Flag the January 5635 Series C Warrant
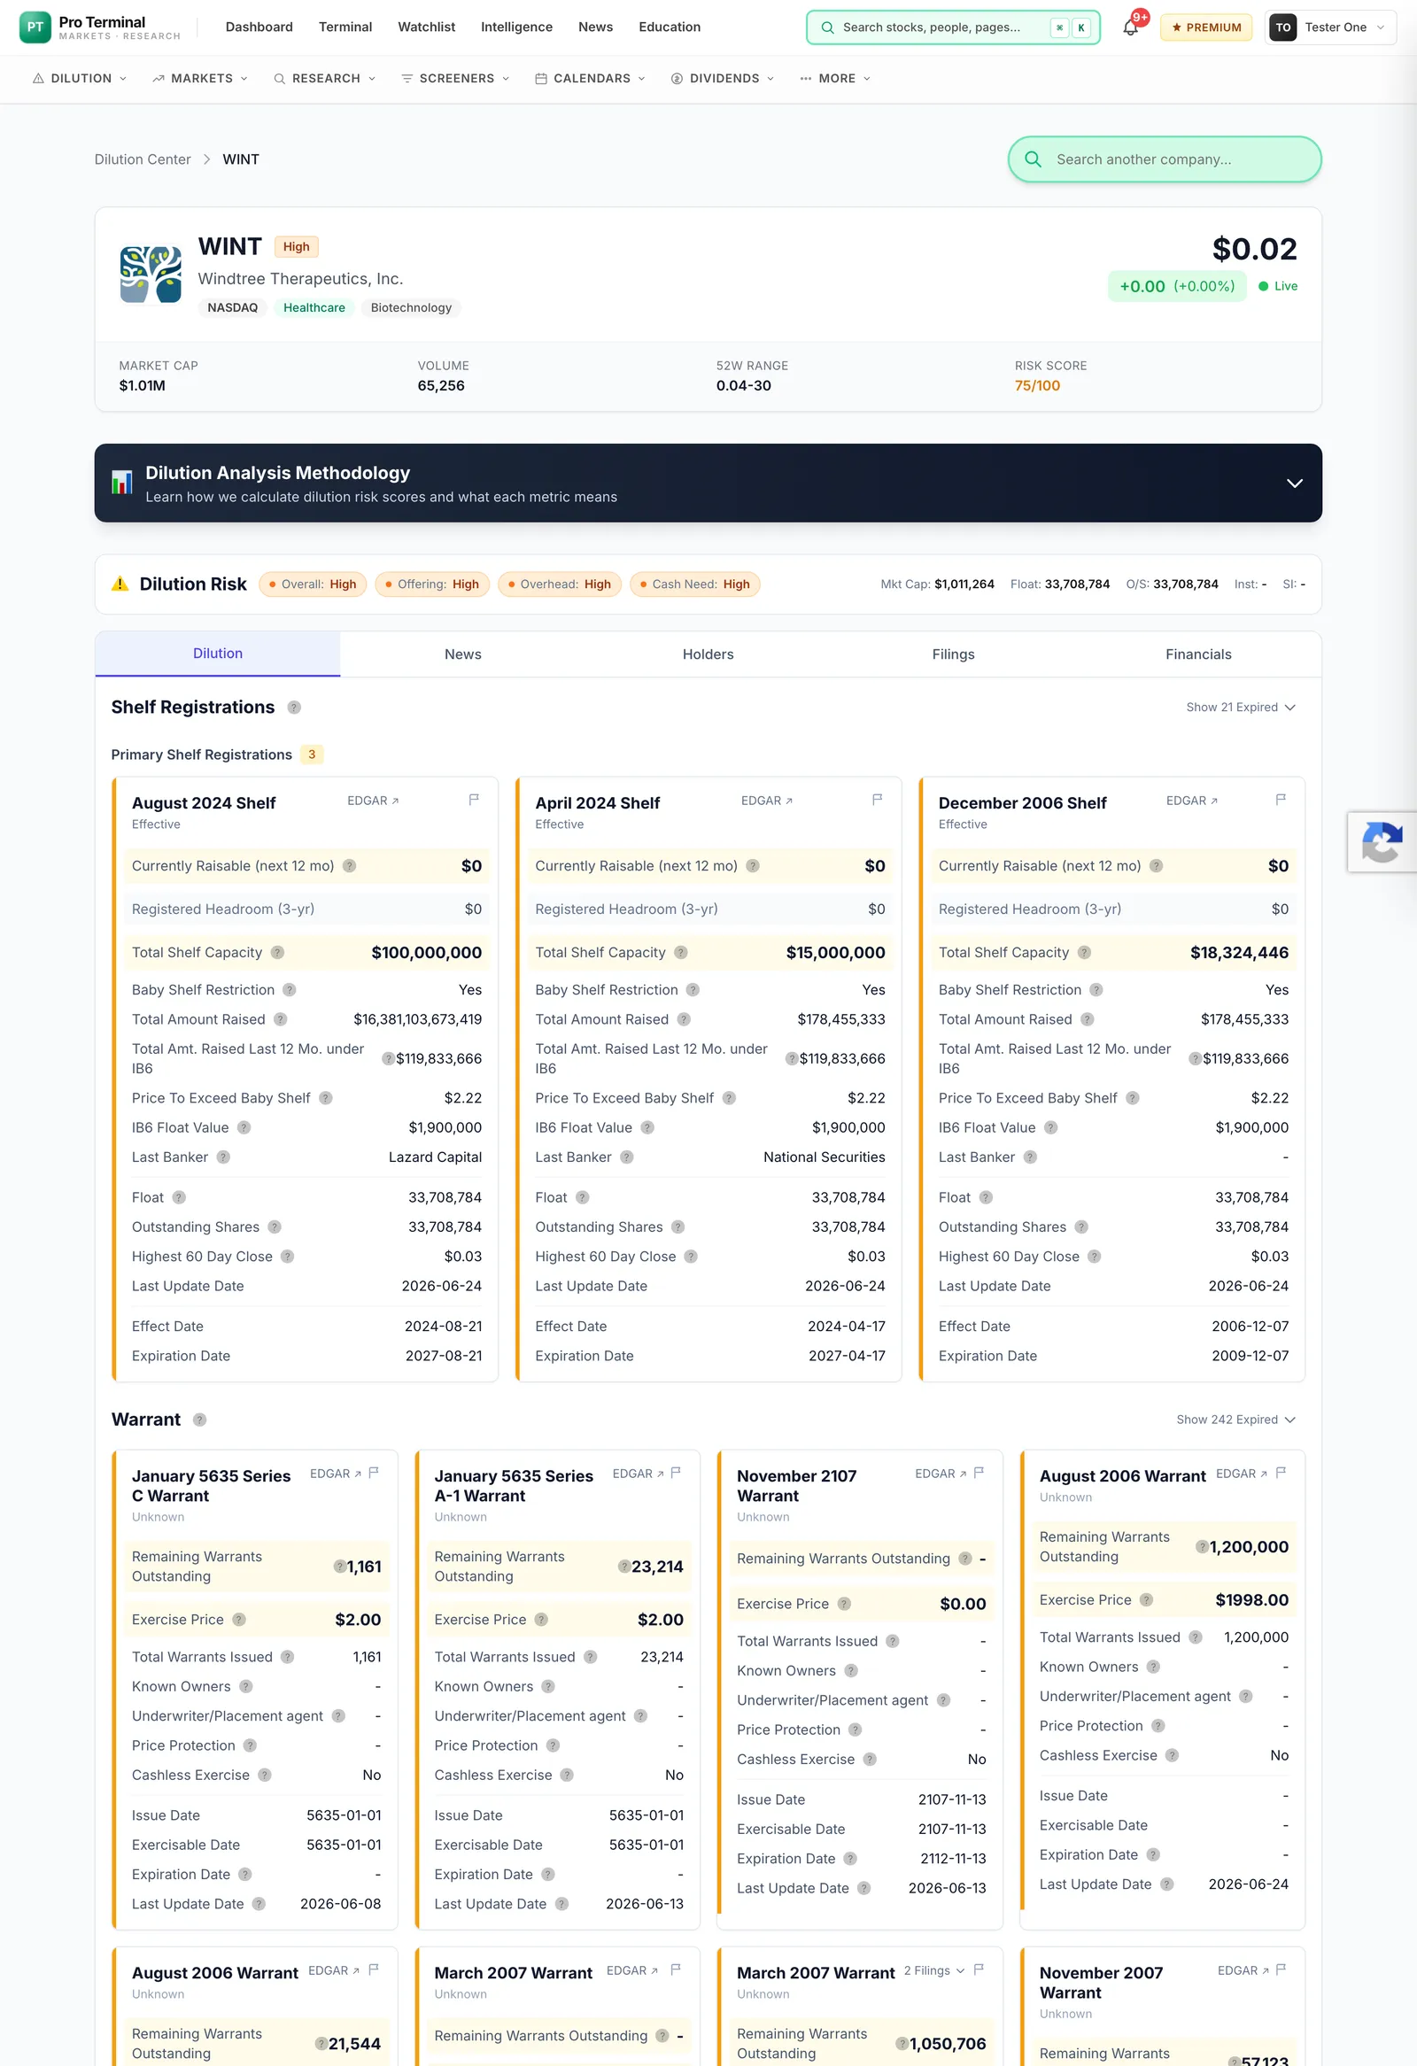1417x2066 pixels. pyautogui.click(x=374, y=1473)
